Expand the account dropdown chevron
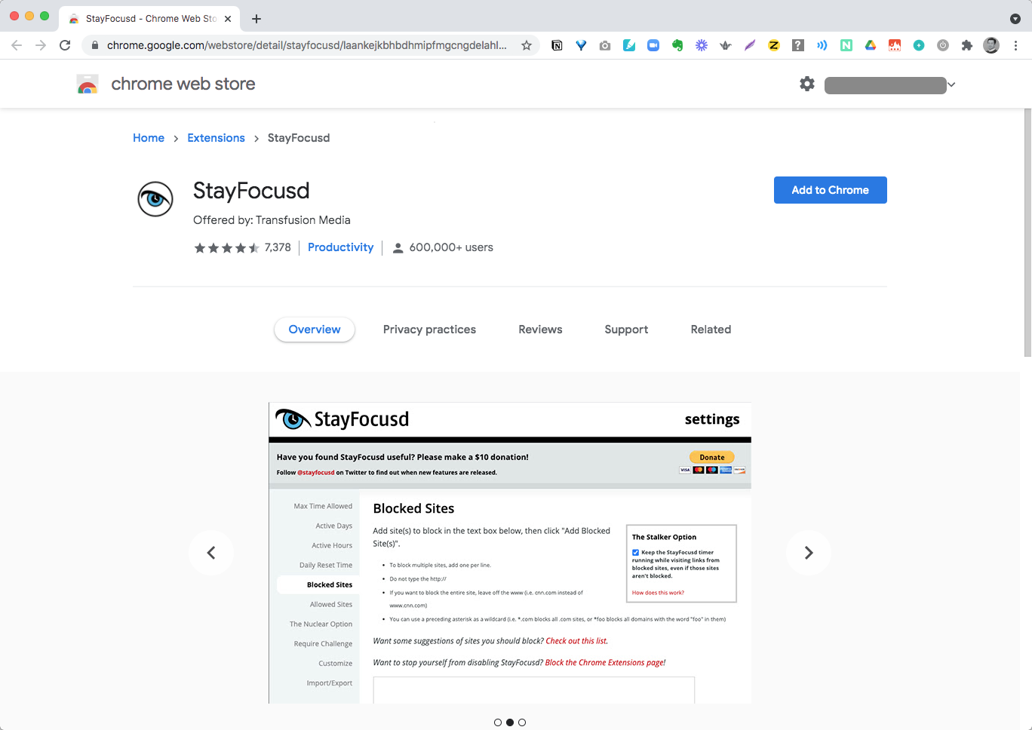 point(951,84)
